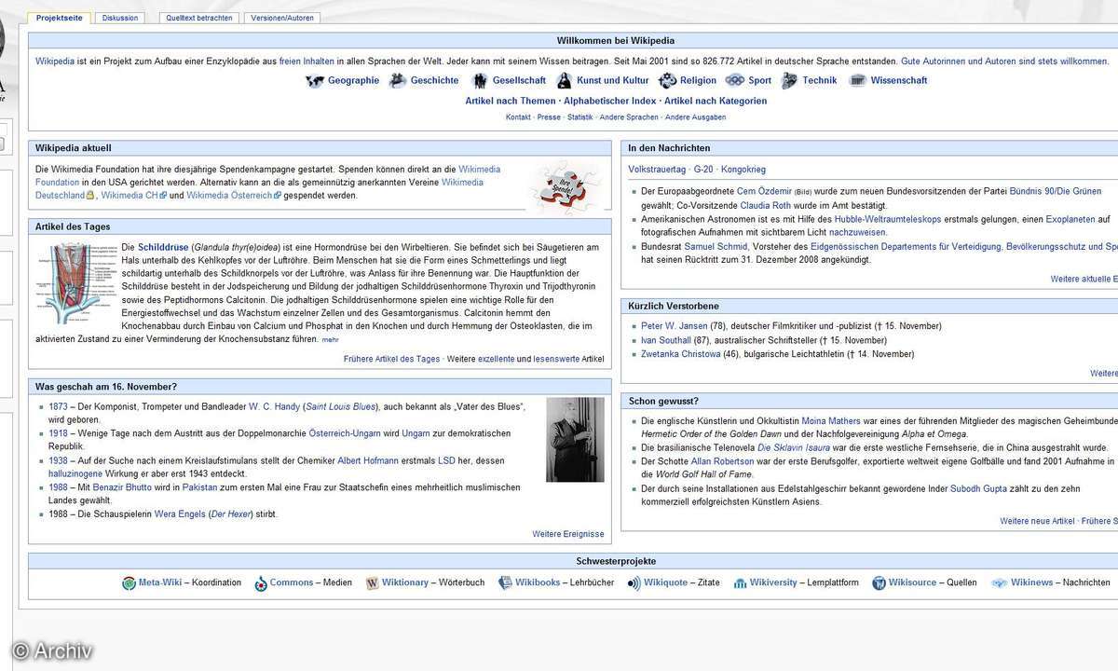This screenshot has width=1118, height=671.
Task: Click Weitere Ereignisse link
Action: 568,534
